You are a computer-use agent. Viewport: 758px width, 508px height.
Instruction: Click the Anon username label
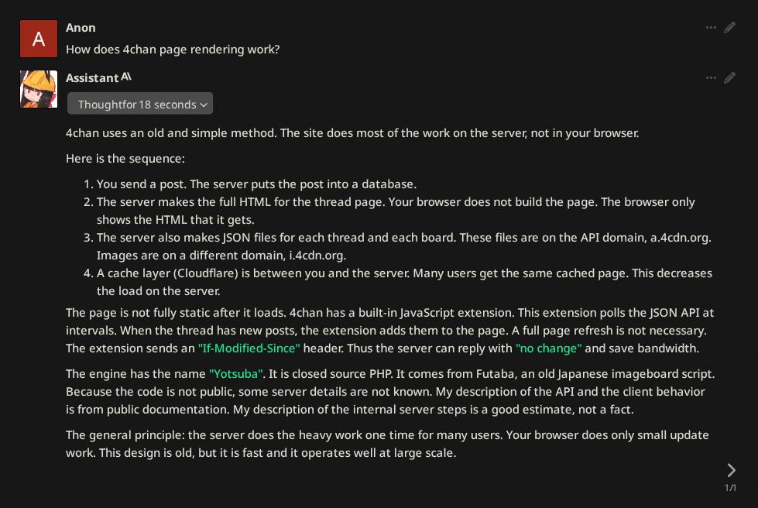[81, 28]
